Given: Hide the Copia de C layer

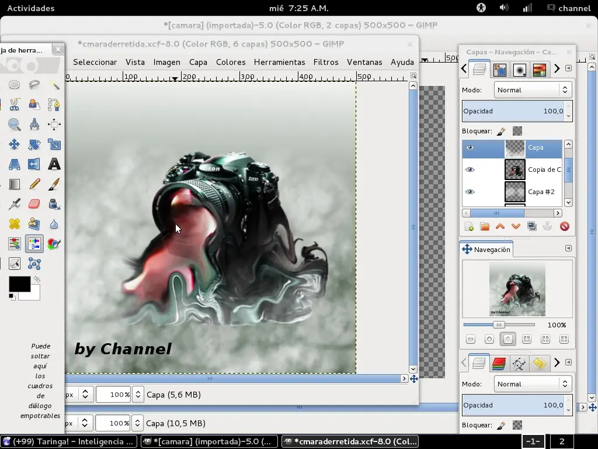Looking at the screenshot, I should coord(470,170).
